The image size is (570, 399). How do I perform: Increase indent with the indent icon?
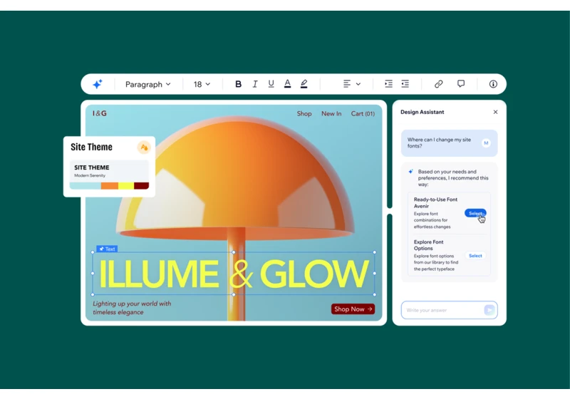388,84
